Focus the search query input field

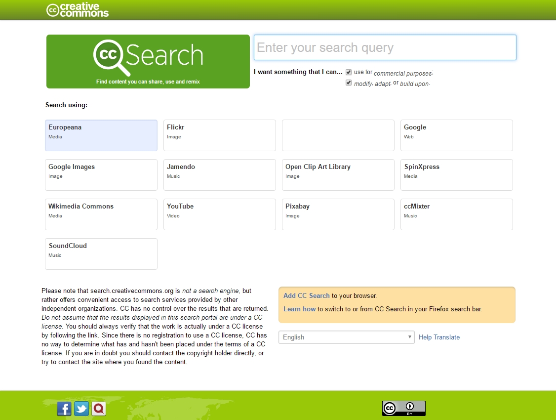385,47
